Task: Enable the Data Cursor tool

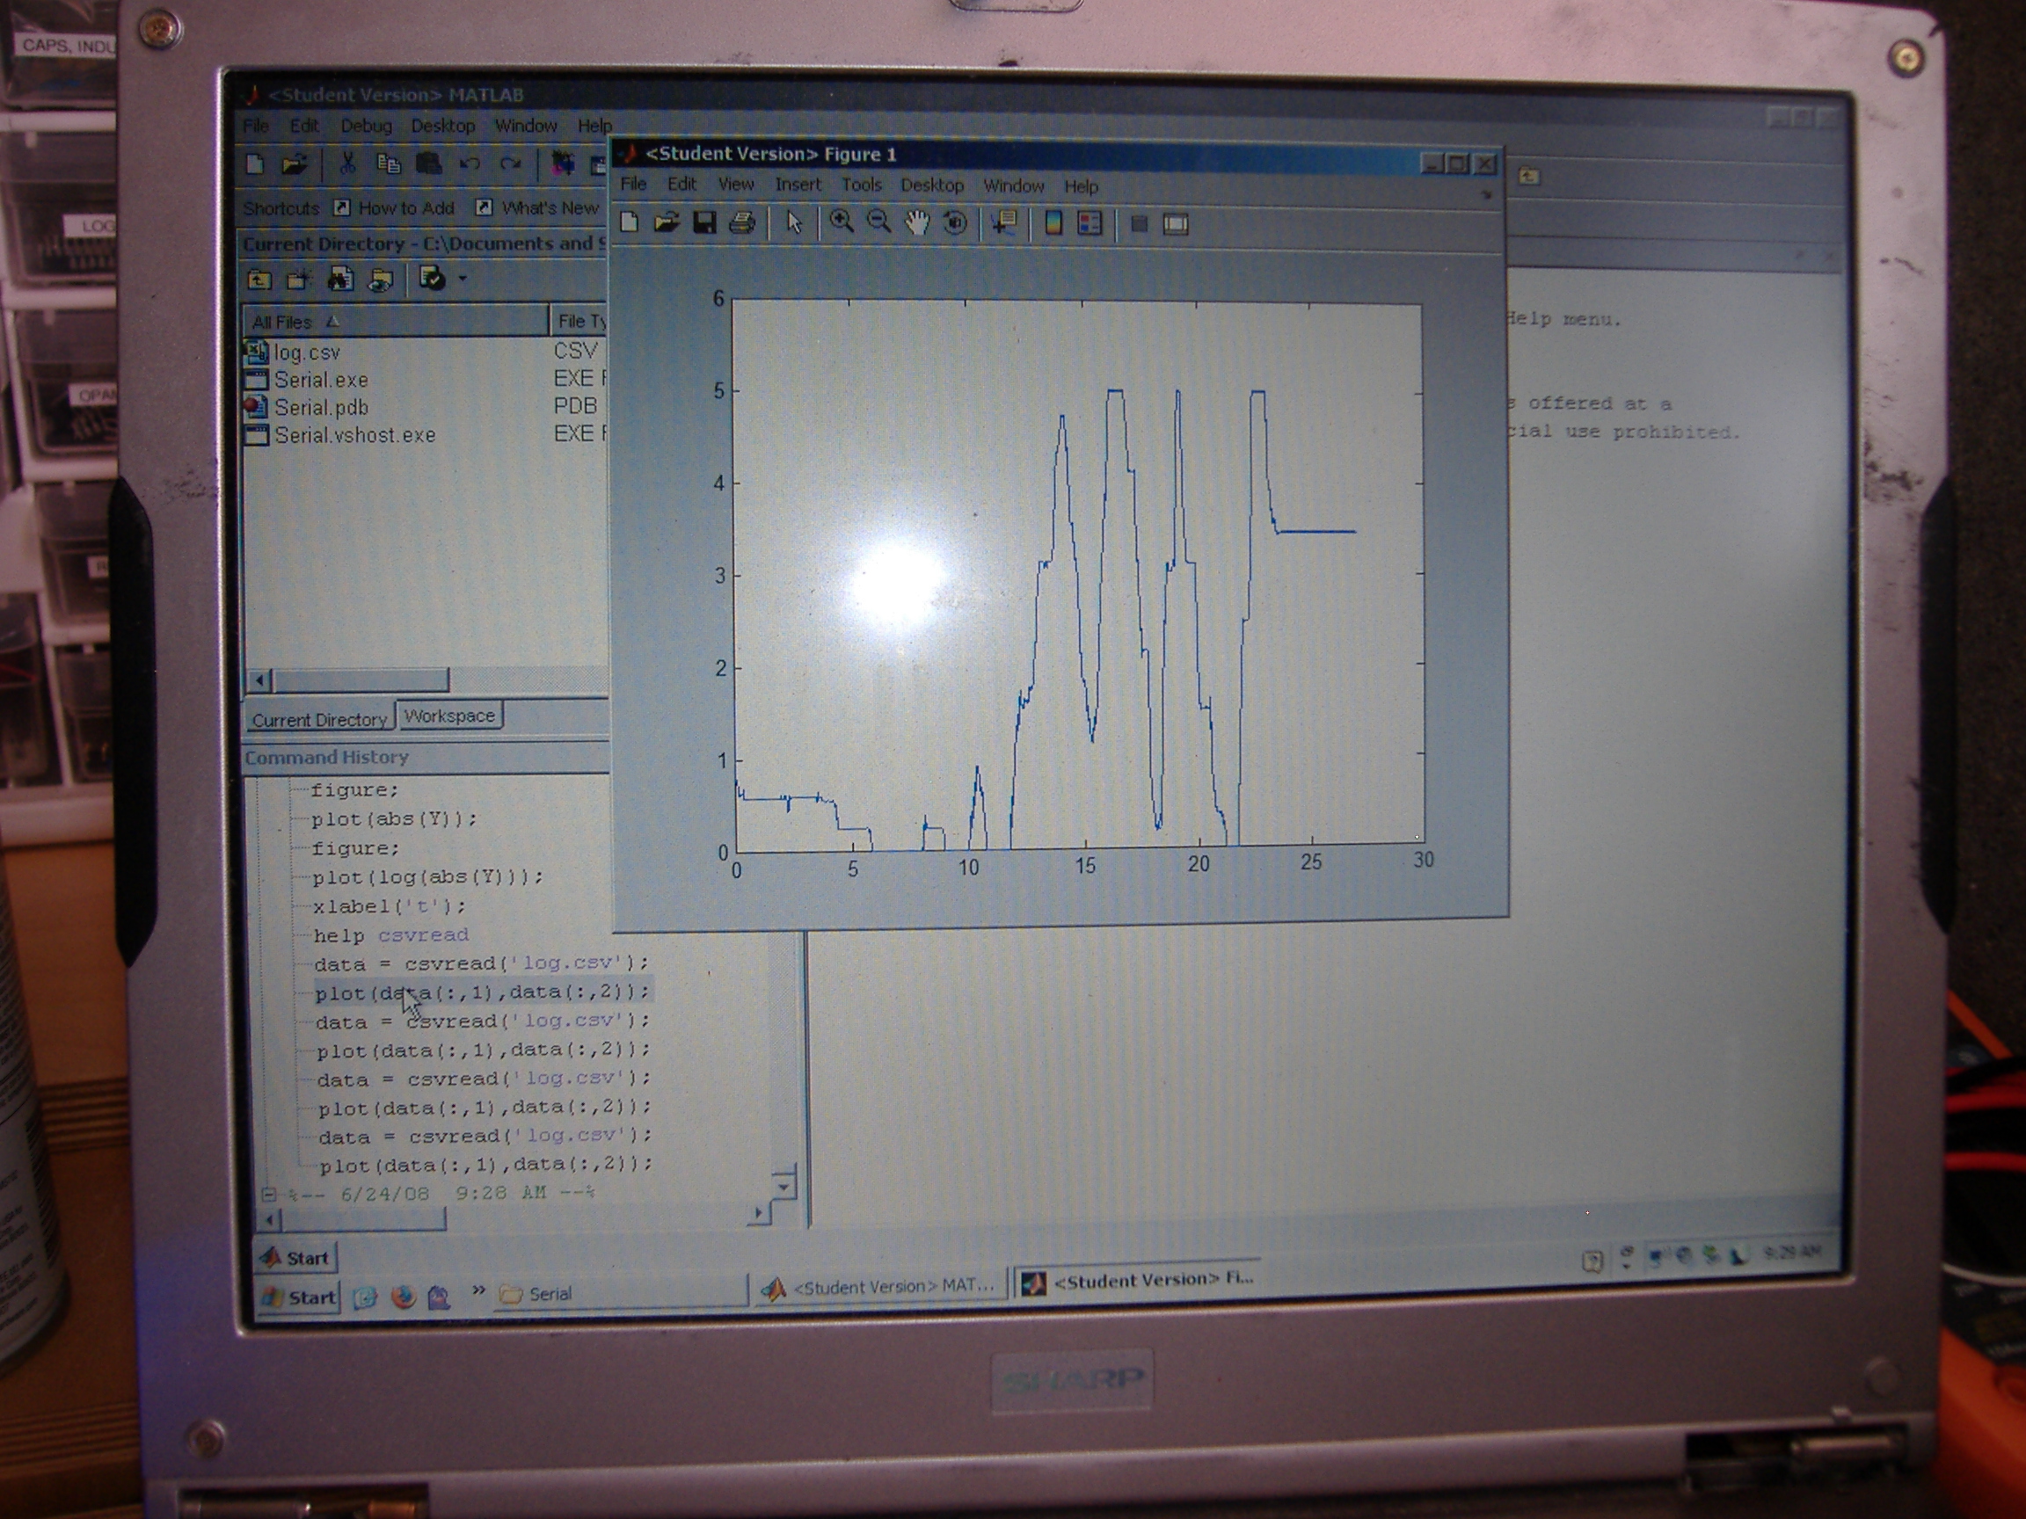Action: pos(1005,223)
